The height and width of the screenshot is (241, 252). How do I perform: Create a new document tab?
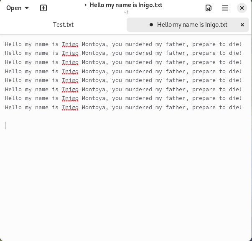click(x=43, y=8)
